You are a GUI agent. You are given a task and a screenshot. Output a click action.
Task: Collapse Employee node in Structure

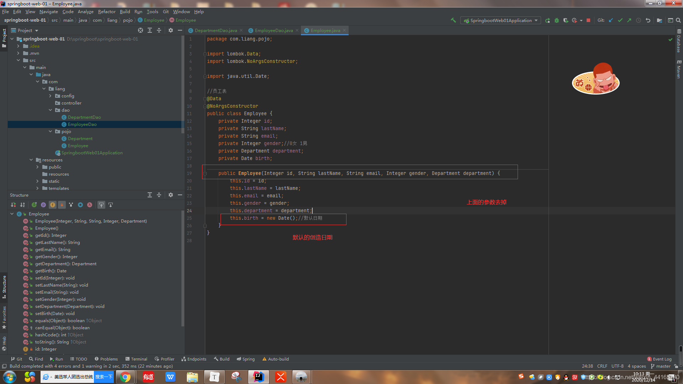point(12,214)
